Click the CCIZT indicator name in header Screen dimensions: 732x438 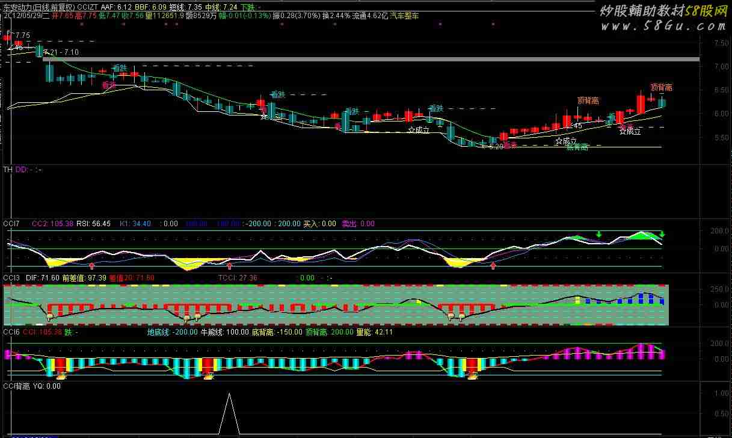[89, 7]
